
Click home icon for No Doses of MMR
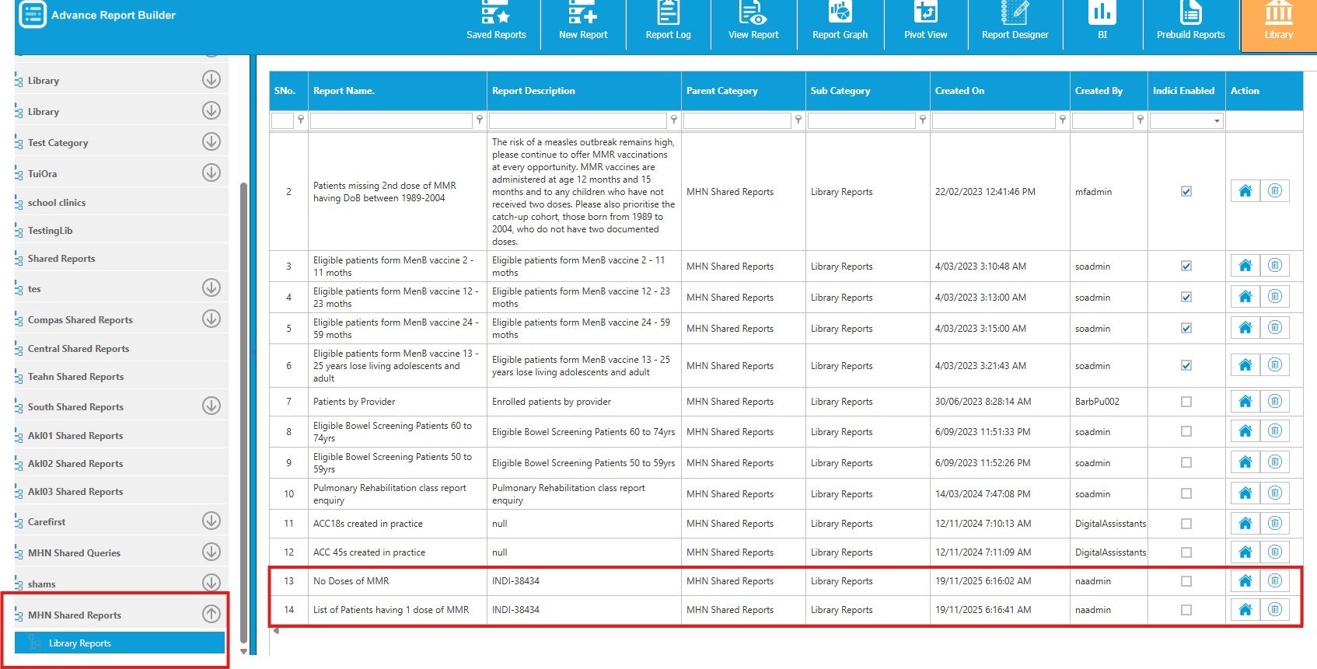tap(1245, 581)
